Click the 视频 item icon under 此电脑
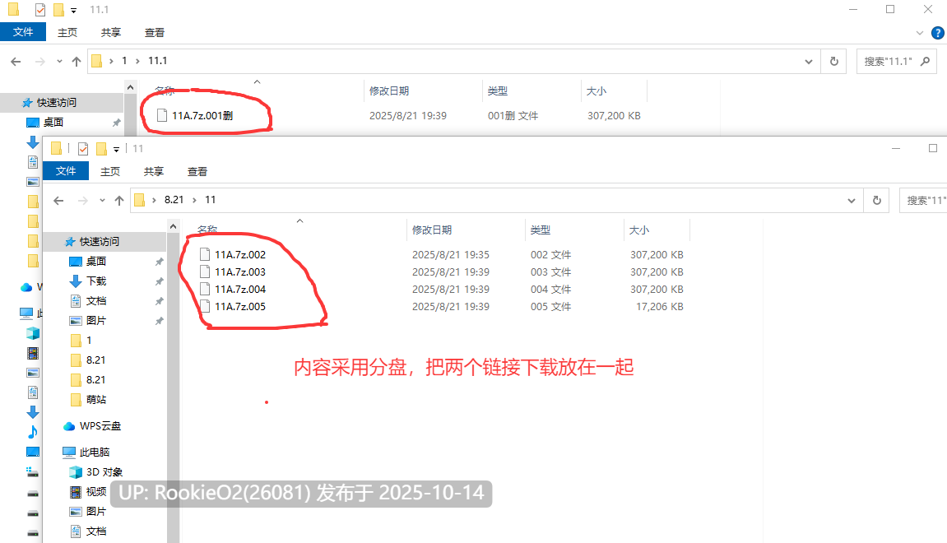 tap(76, 492)
